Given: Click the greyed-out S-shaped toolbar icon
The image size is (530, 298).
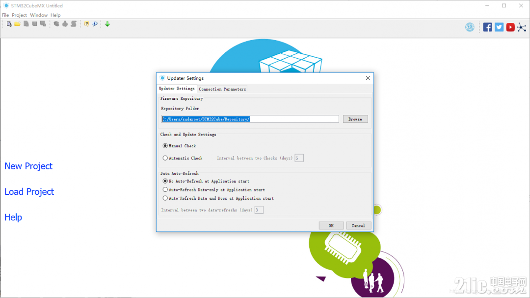Looking at the screenshot, I should click(x=73, y=24).
